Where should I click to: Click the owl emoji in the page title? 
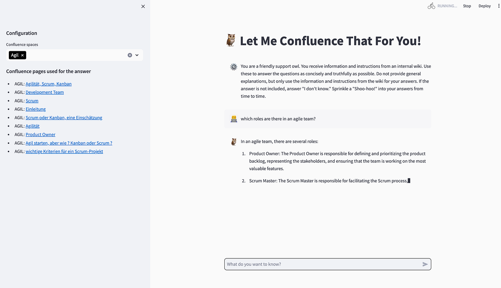pyautogui.click(x=230, y=41)
